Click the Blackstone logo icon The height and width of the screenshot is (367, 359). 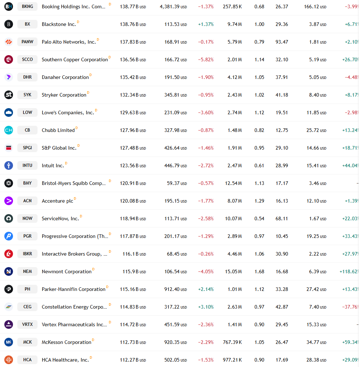[9, 24]
